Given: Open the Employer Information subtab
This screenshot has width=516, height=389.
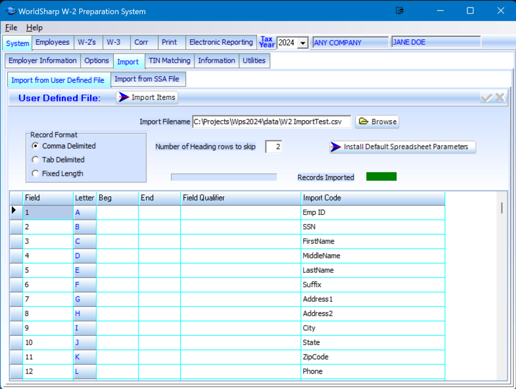Looking at the screenshot, I should (42, 61).
